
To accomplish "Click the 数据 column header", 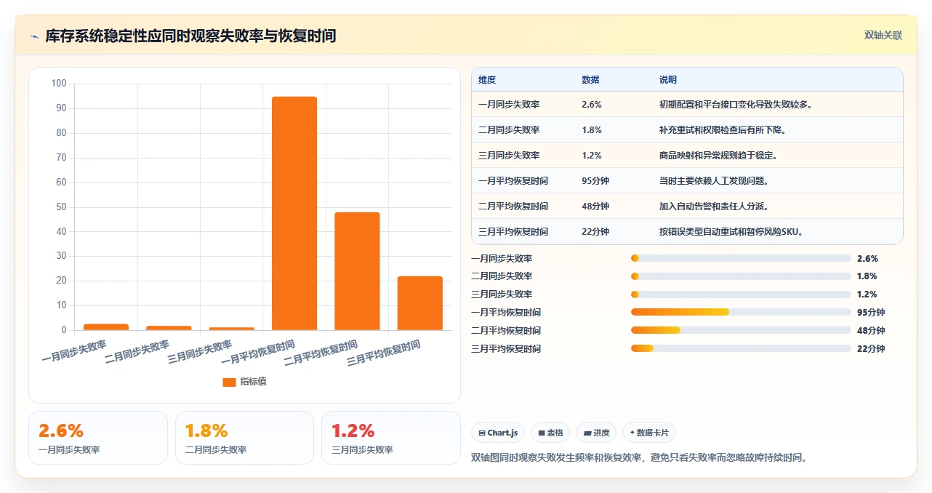I will click(590, 80).
